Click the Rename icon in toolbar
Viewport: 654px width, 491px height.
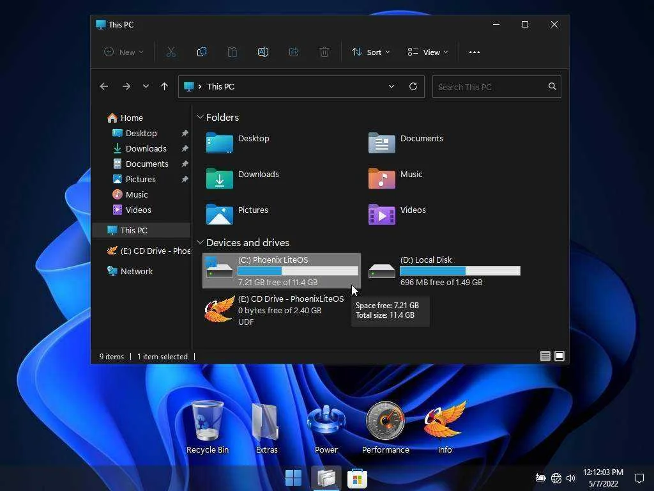pyautogui.click(x=263, y=52)
